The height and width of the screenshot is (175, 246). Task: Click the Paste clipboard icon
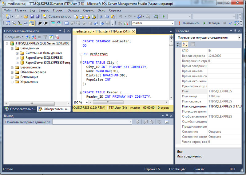click(x=113, y=17)
